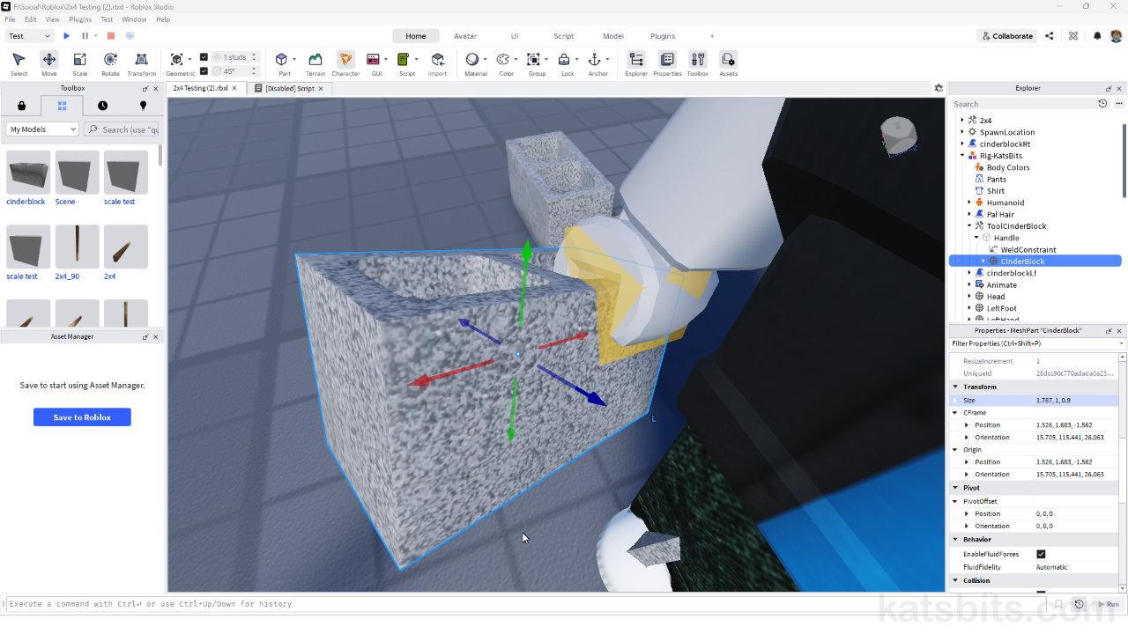Click the Save to Roblox button
The width and height of the screenshot is (1128, 634).
coord(82,417)
